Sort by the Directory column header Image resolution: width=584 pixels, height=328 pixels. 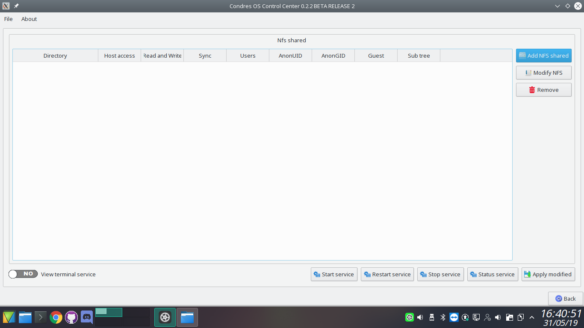55,56
